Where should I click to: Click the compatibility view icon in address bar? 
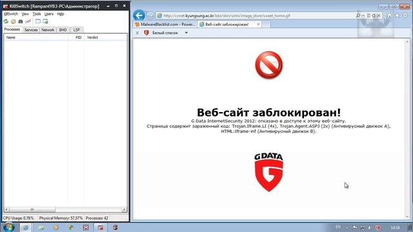(x=368, y=15)
